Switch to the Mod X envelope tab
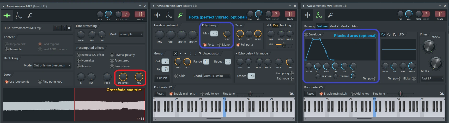Image resolution: width=449 pixels, height=123 pixels. pyautogui.click(x=334, y=26)
